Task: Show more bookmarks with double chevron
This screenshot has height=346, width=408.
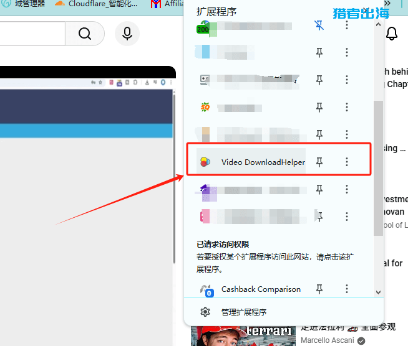Action: pyautogui.click(x=387, y=3)
